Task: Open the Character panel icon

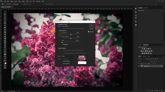Action: click(136, 16)
